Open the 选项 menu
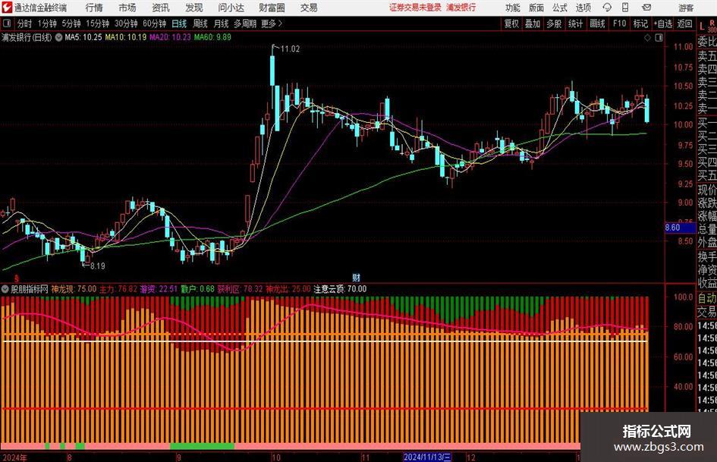This screenshot has height=462, width=717. (x=583, y=8)
